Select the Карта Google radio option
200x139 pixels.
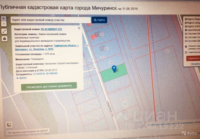click(185, 23)
